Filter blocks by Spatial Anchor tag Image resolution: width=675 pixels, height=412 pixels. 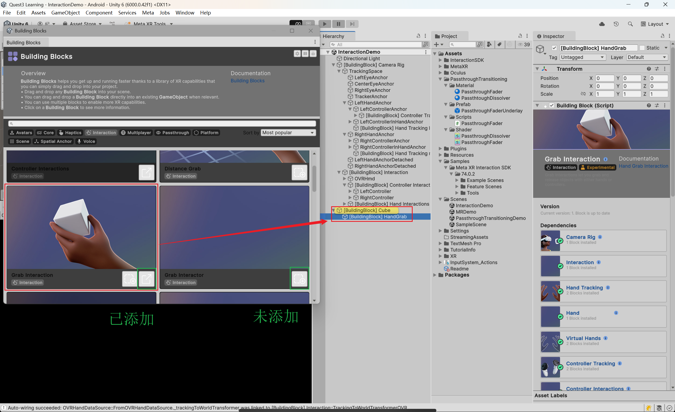(x=53, y=141)
